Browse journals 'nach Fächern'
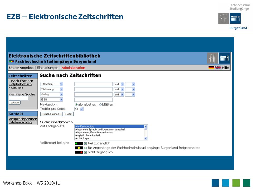Viewport: 253px width, 189px height. click(21, 81)
